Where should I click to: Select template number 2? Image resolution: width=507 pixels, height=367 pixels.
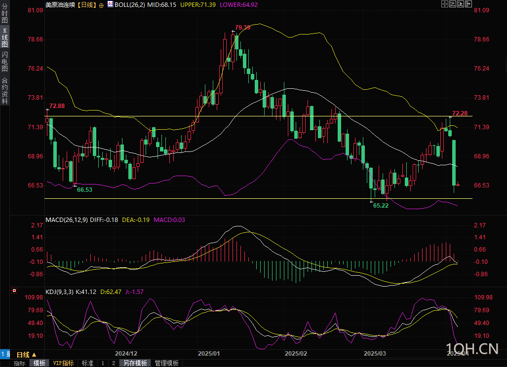(114, 363)
